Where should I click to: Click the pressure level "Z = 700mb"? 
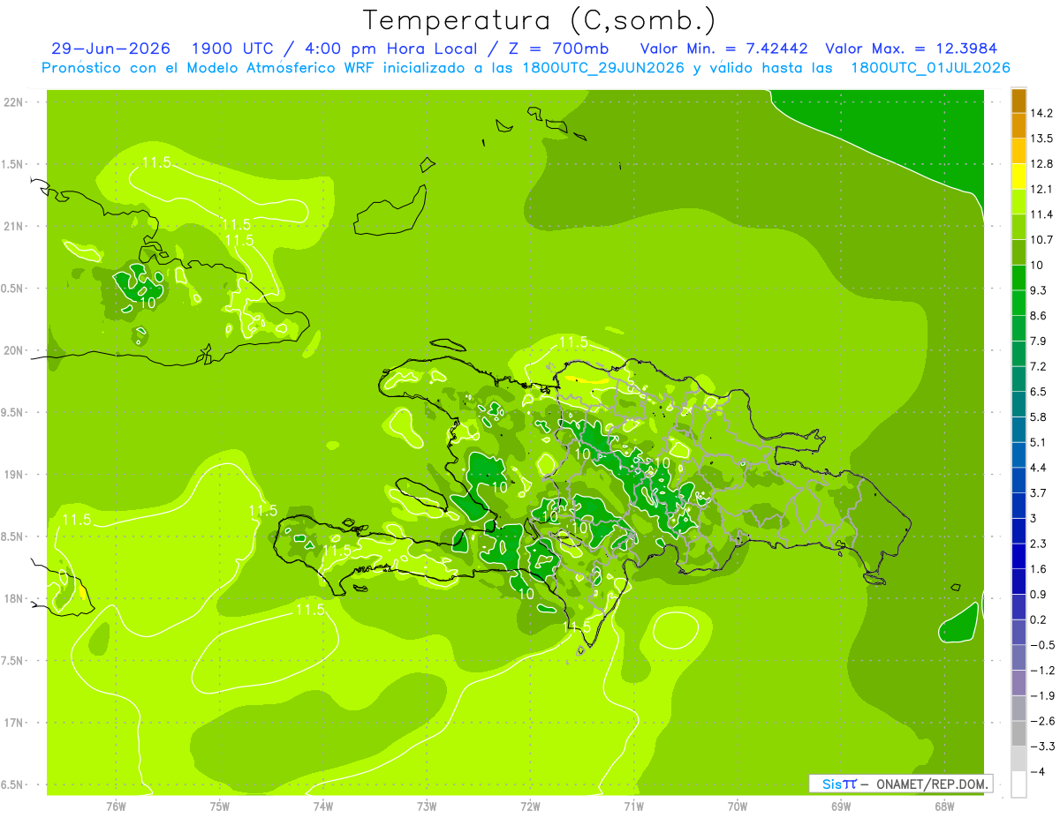[x=559, y=49]
